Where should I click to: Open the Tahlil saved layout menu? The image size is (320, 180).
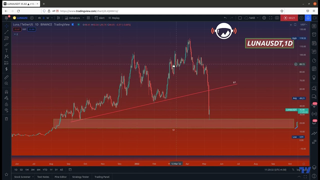tap(251, 18)
